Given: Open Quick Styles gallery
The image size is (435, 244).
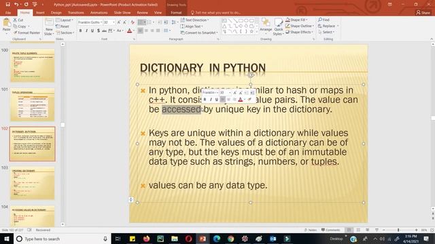Looking at the screenshot, I should pyautogui.click(x=278, y=27).
